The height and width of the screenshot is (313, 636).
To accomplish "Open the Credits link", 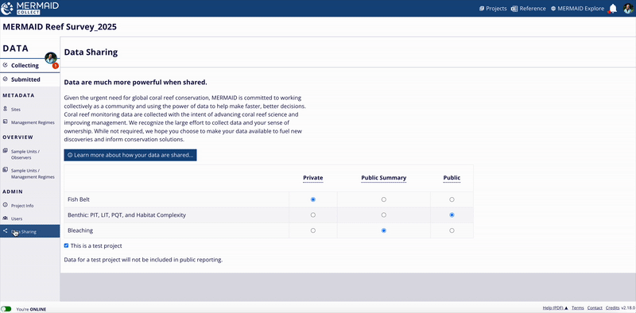I will click(x=612, y=308).
